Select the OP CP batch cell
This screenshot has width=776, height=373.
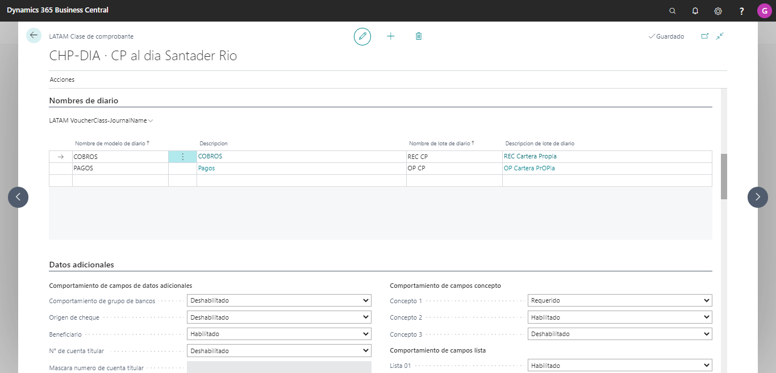pyautogui.click(x=454, y=169)
